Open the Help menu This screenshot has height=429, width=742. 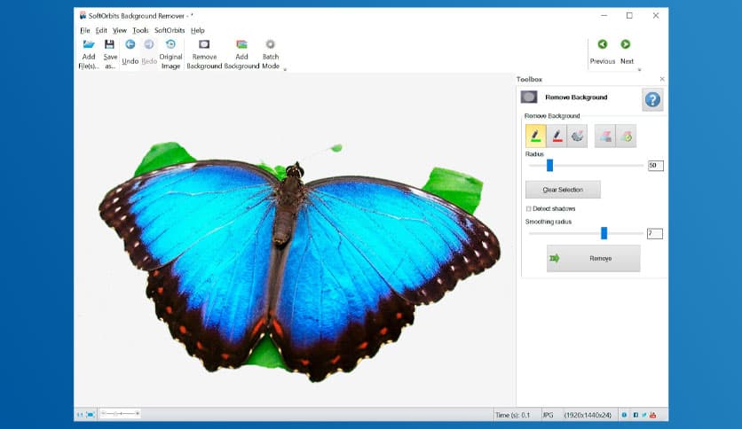[x=198, y=30]
